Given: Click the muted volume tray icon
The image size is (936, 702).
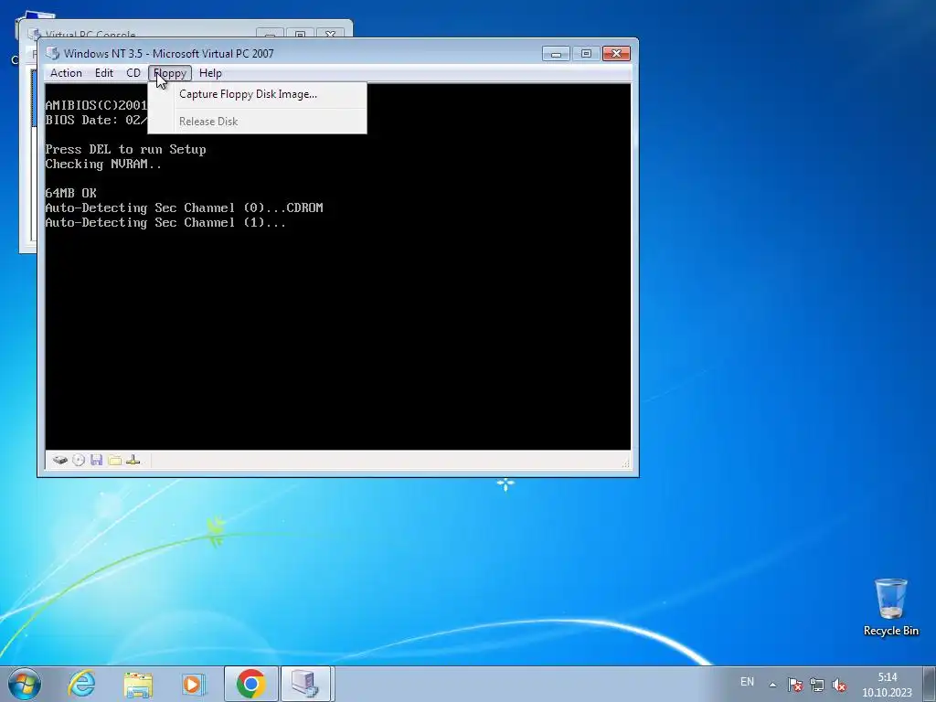Looking at the screenshot, I should click(839, 685).
